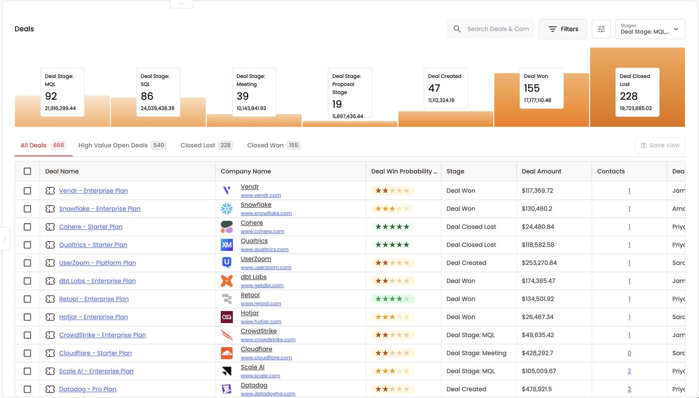Click the Qualtrics XM logo

click(227, 245)
